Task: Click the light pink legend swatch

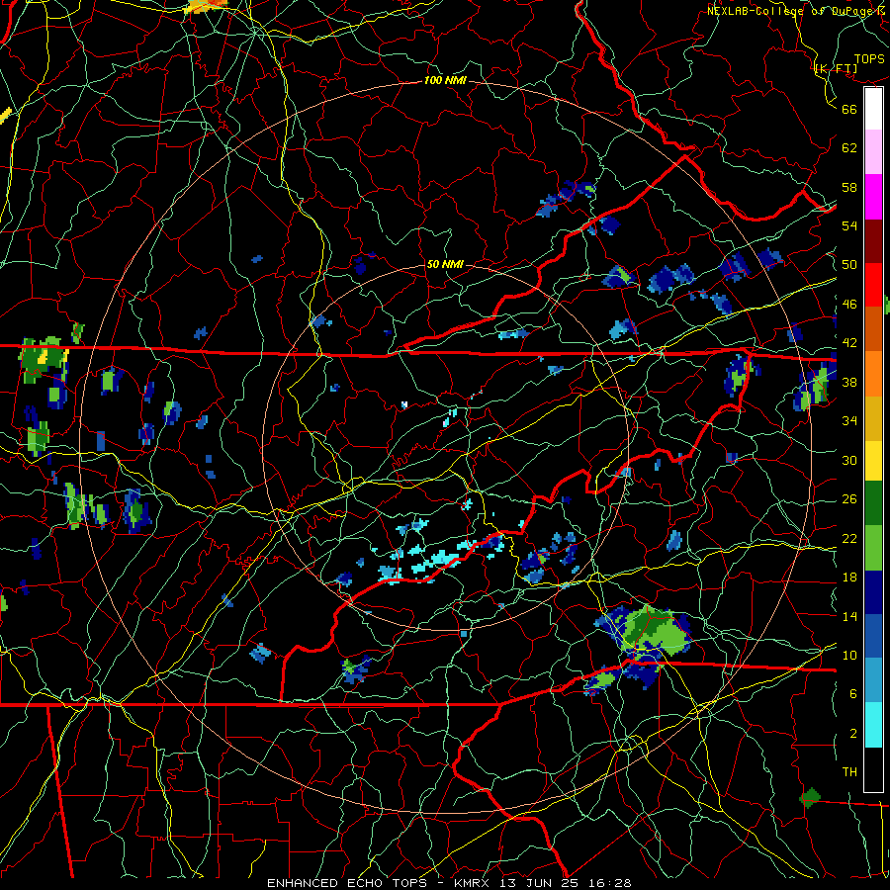Action: pos(873,152)
